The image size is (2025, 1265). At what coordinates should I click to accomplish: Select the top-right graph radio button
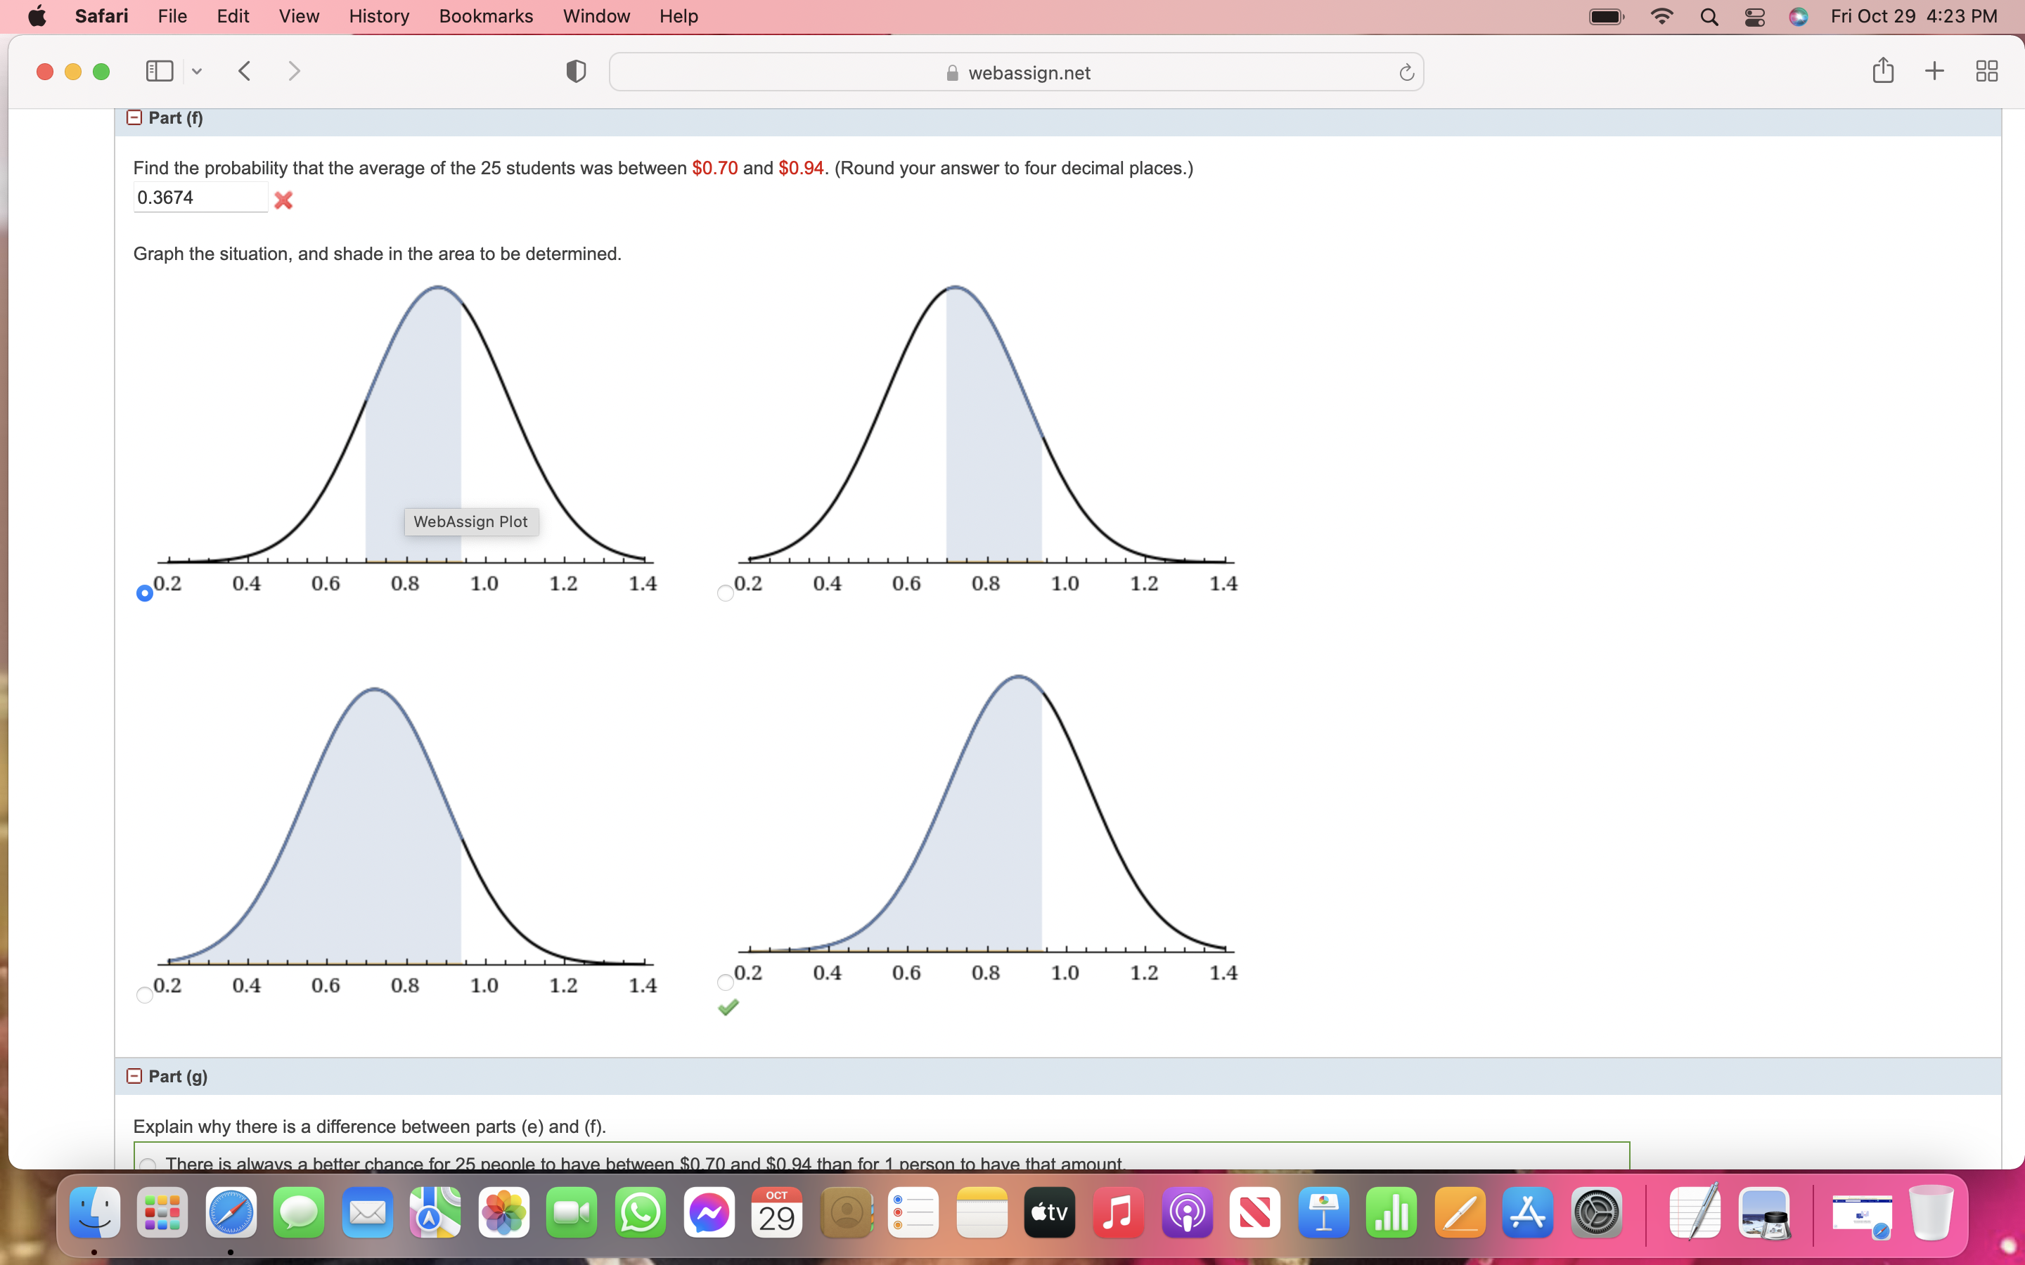click(x=726, y=593)
